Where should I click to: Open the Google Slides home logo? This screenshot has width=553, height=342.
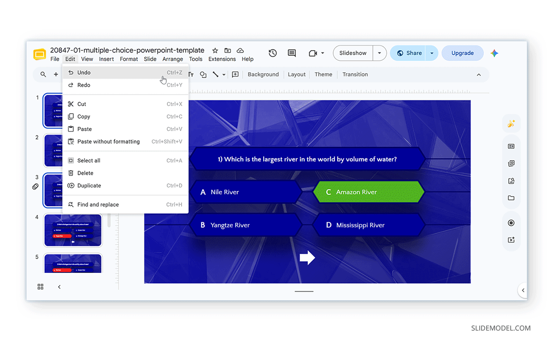(40, 54)
